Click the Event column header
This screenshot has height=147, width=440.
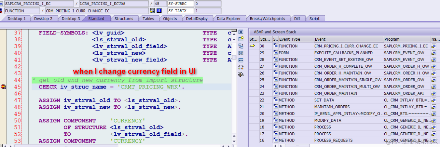[x=349, y=39]
